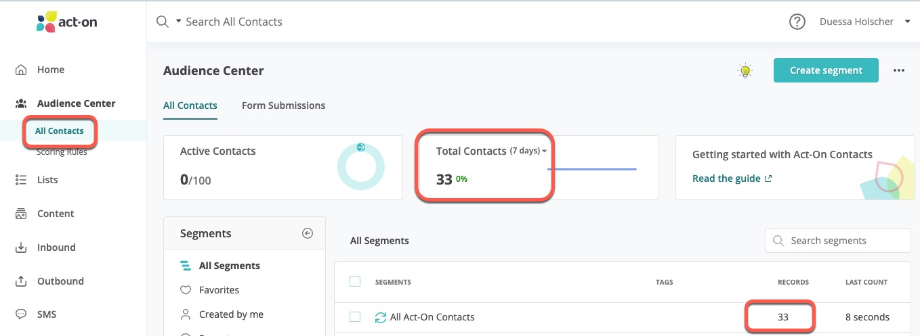This screenshot has width=920, height=336.
Task: Sort by the LAST COUNT column header
Action: pos(866,282)
